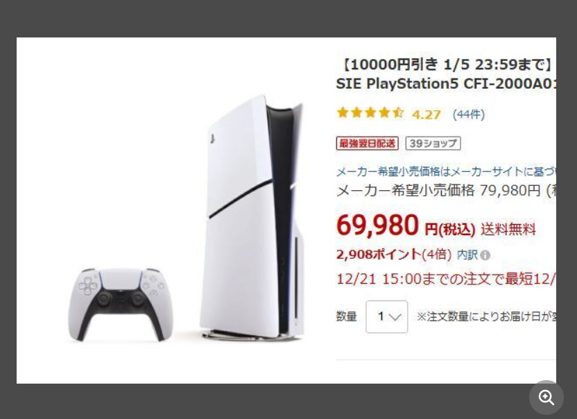Click the DualSense controller in the image

(121, 305)
